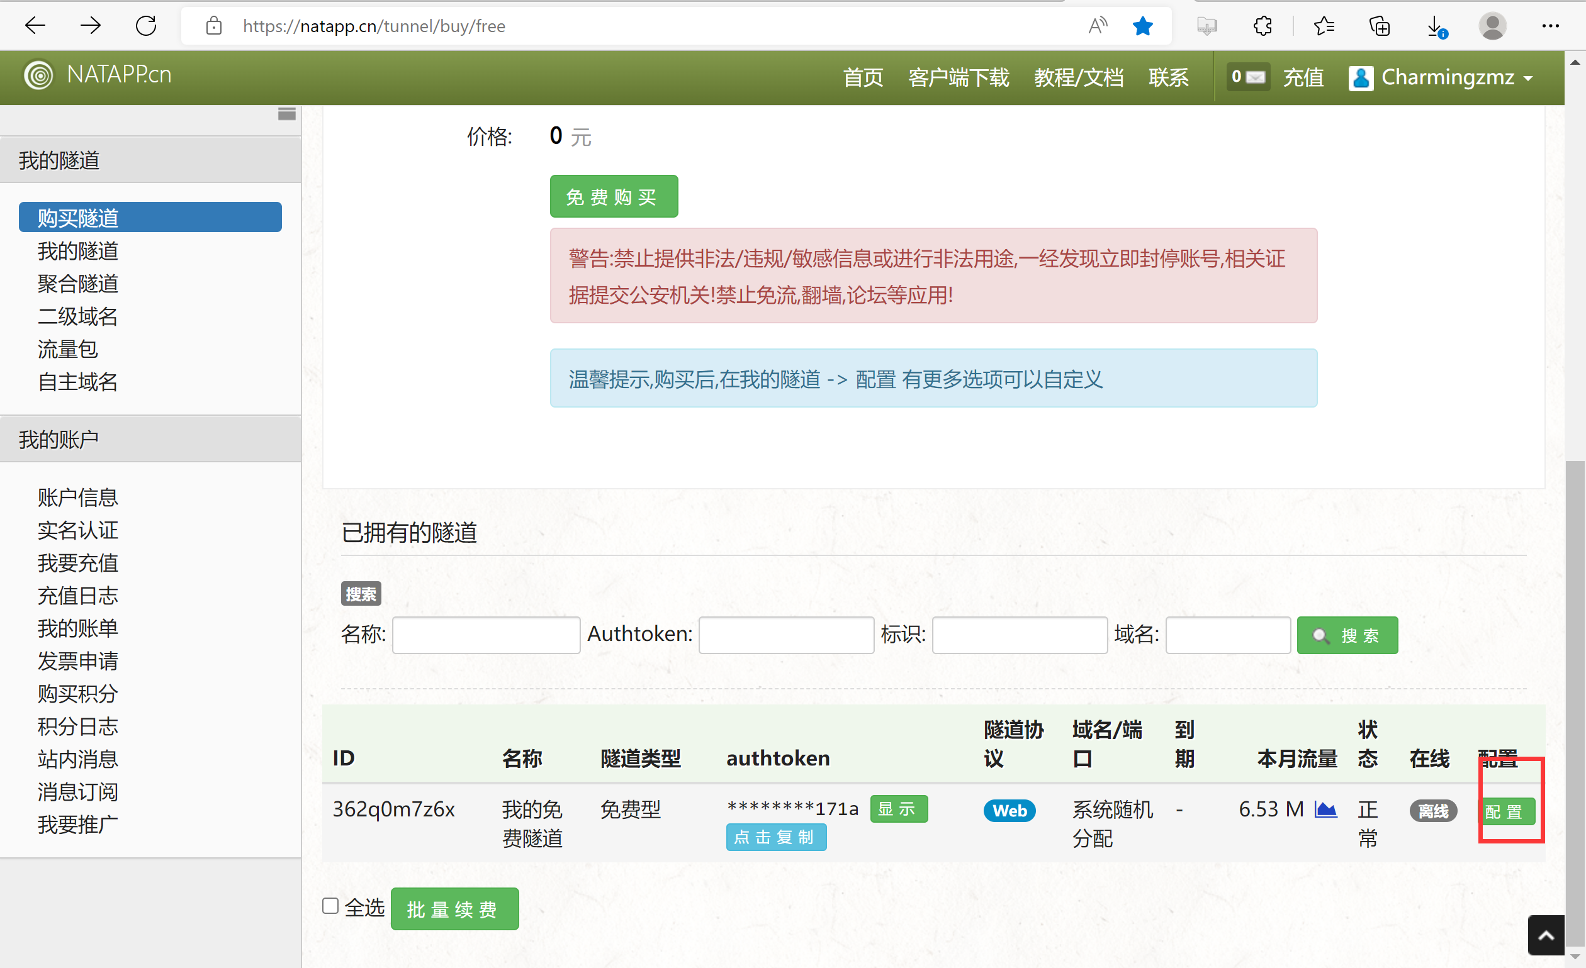This screenshot has height=968, width=1586.
Task: Reload the current page
Action: point(146,26)
